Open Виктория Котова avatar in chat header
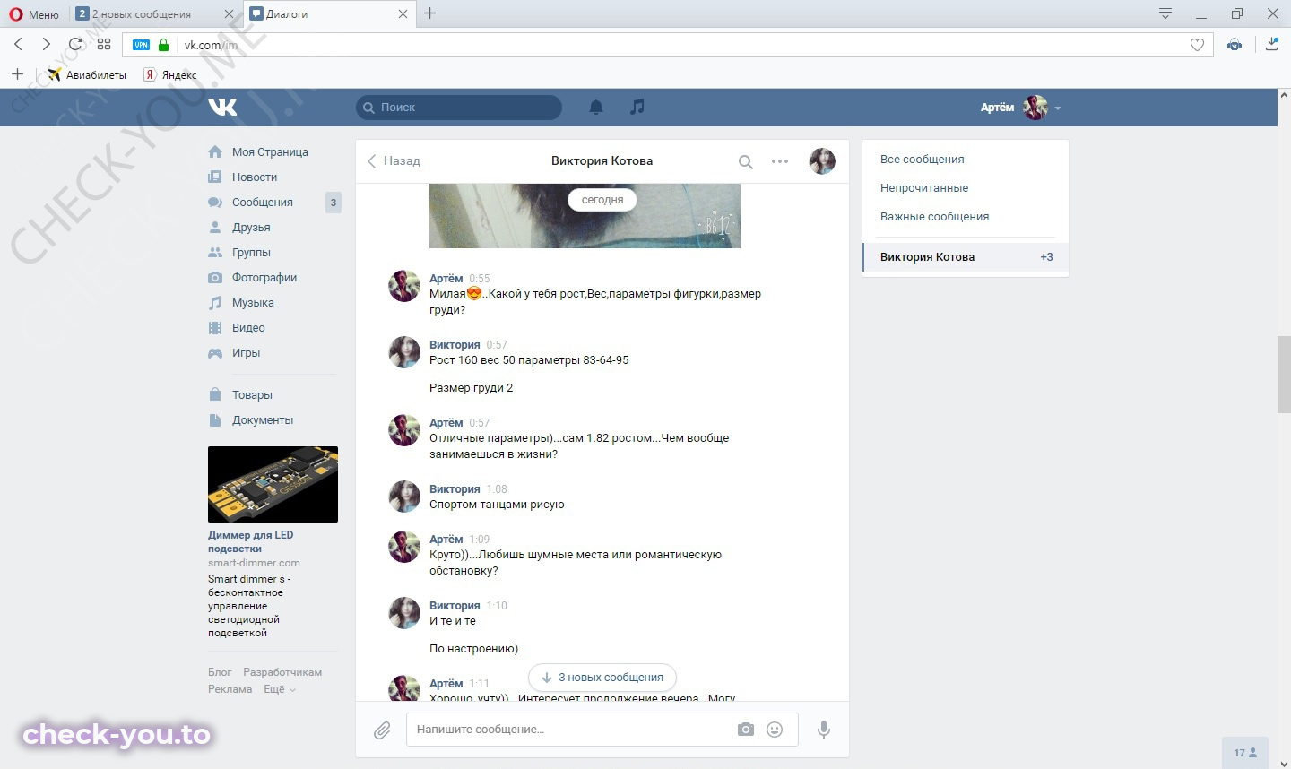The image size is (1291, 769). click(x=822, y=161)
